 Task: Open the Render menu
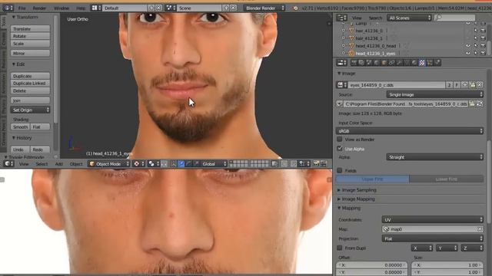click(x=39, y=8)
